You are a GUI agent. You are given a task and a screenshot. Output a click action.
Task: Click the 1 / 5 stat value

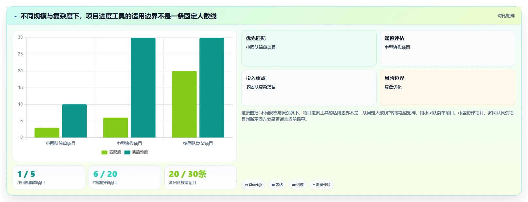pos(26,174)
